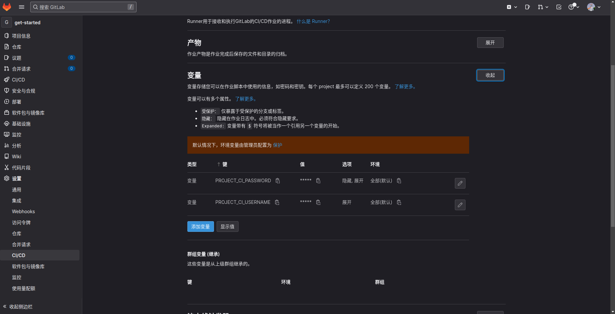Open Webhooks in settings submenu
The height and width of the screenshot is (314, 615).
(x=23, y=212)
